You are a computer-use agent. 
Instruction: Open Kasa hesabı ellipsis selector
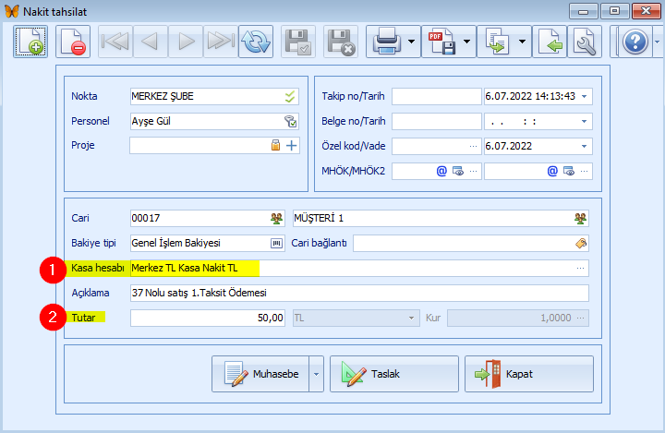pos(580,268)
